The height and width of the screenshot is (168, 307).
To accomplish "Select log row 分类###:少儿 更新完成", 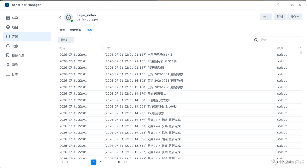I will (180, 126).
